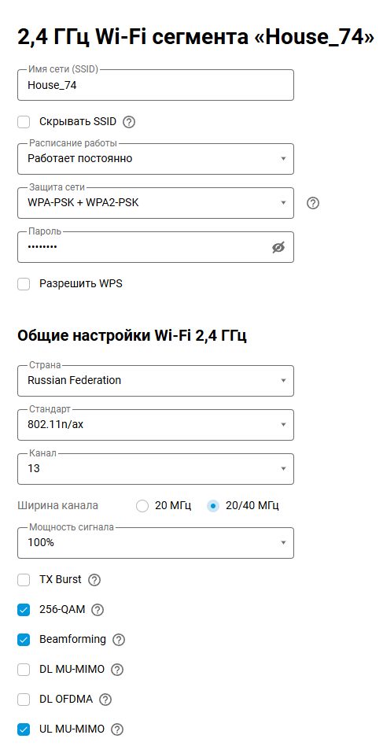383x746 pixels.
Task: Open help icon beside Защита сети dropdown
Action: coord(313,203)
